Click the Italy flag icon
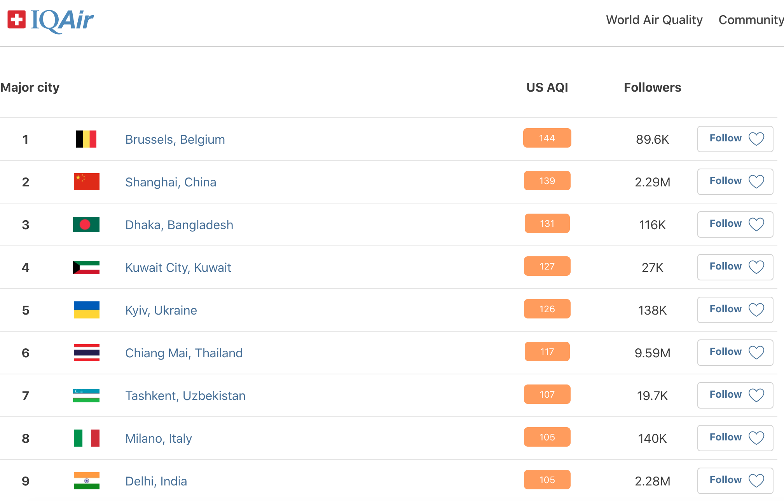This screenshot has height=501, width=784. 86,438
